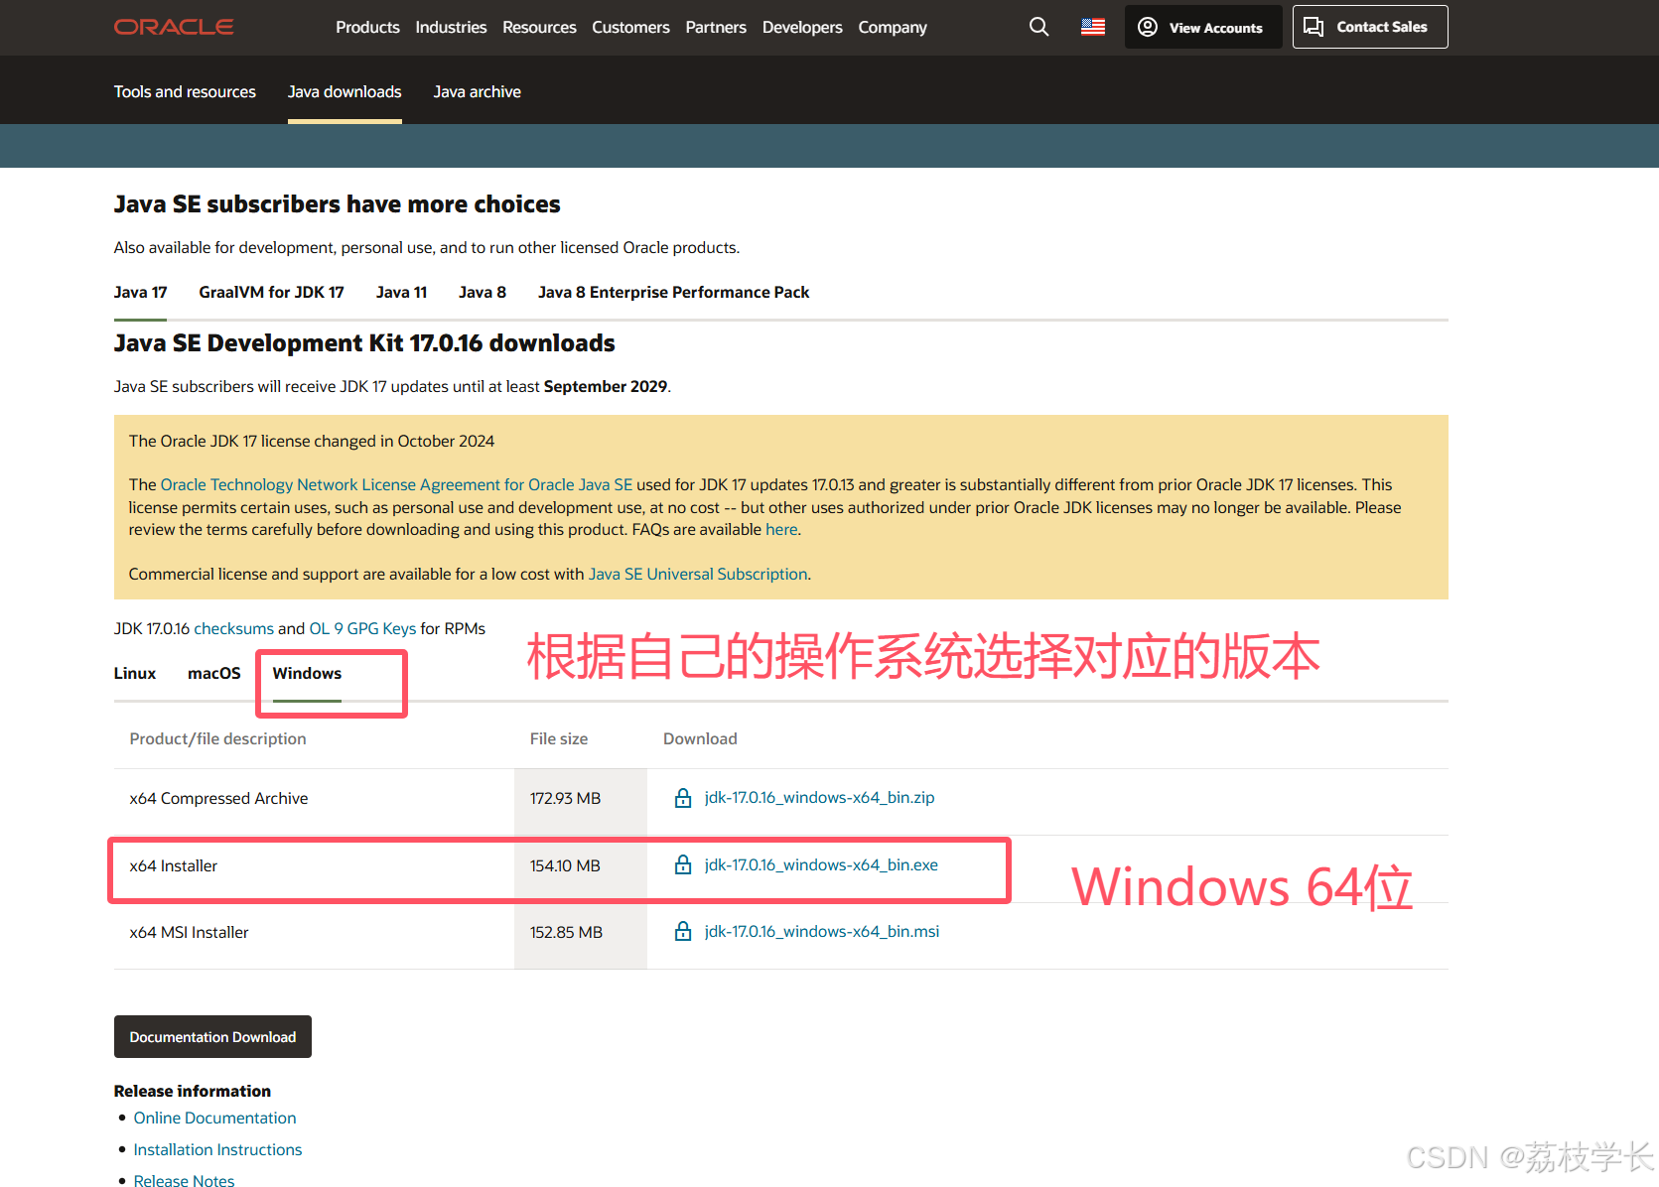Click the 'x64 MSI Installer' description
Viewport: 1659px width, 1187px height.
point(190,932)
